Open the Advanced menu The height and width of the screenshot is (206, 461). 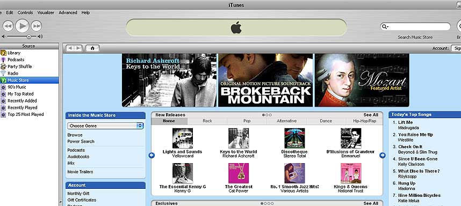[68, 13]
